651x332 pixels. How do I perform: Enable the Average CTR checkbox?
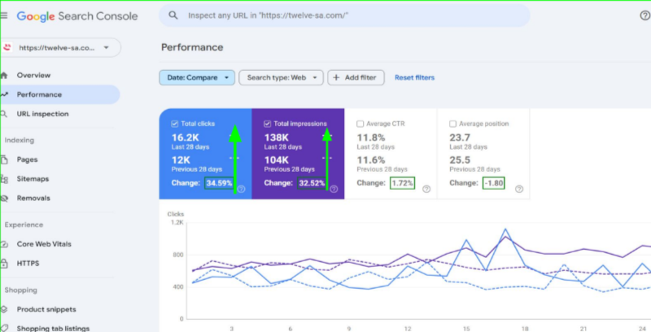click(360, 124)
